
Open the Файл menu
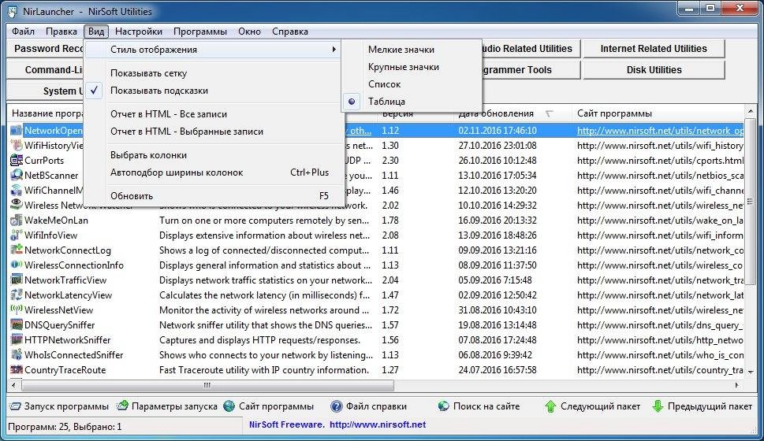23,31
